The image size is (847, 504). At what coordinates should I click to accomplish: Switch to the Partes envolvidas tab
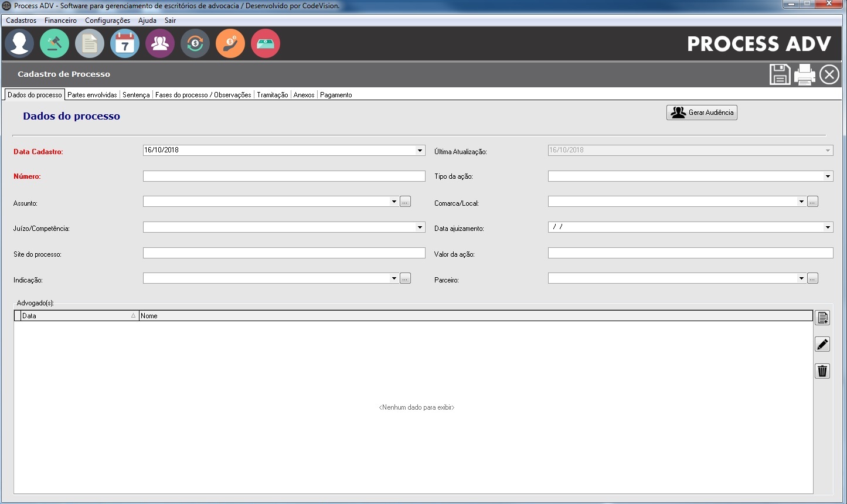point(92,95)
